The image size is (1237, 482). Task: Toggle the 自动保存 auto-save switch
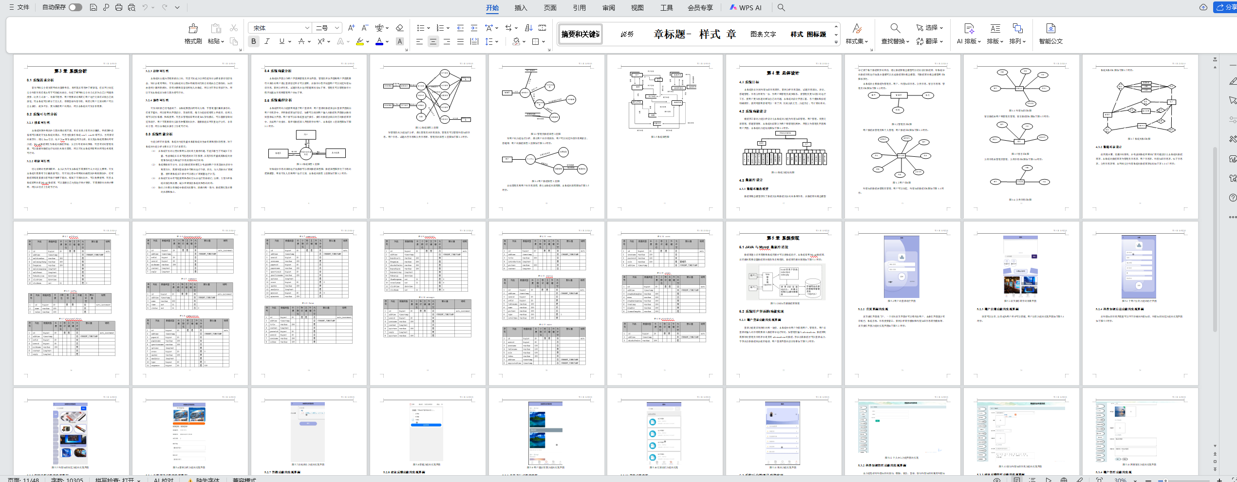coord(75,7)
